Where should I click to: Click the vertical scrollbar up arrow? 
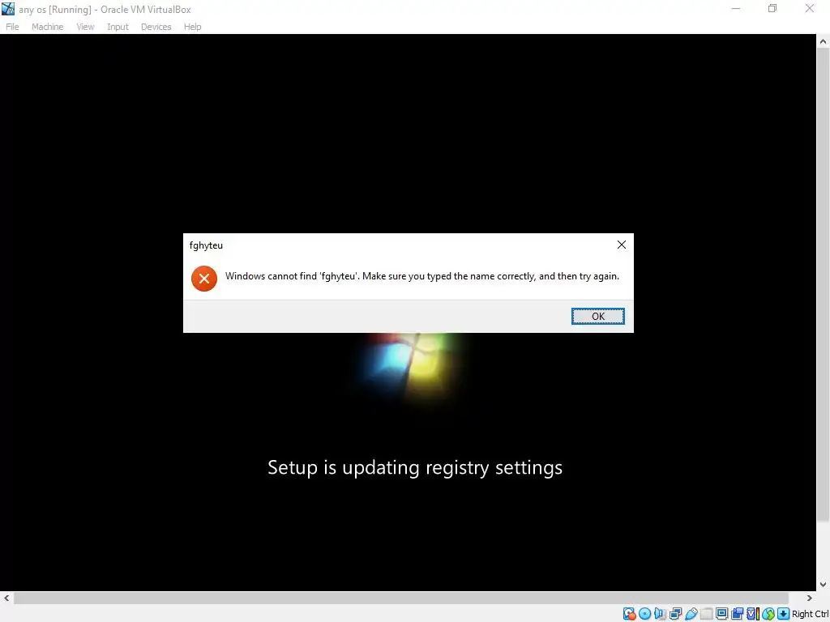[x=823, y=41]
